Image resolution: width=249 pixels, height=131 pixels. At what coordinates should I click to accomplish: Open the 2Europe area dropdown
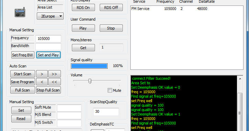pyautogui.click(x=50, y=16)
